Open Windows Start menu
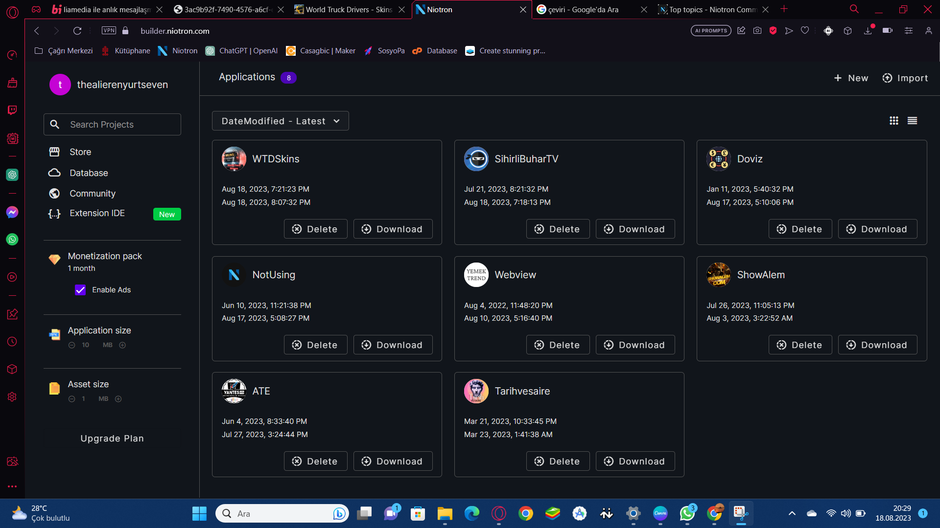 (199, 513)
